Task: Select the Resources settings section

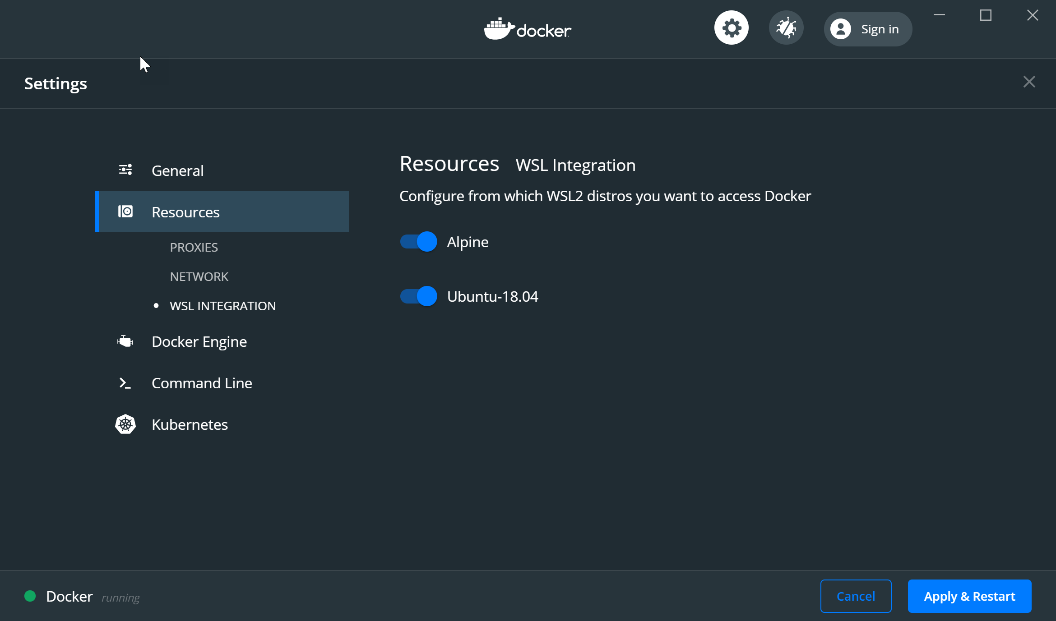Action: 222,212
